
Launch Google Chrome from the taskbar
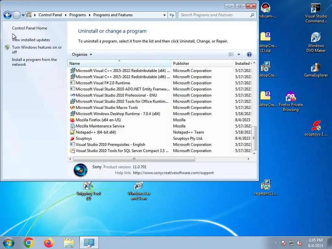tap(29, 243)
